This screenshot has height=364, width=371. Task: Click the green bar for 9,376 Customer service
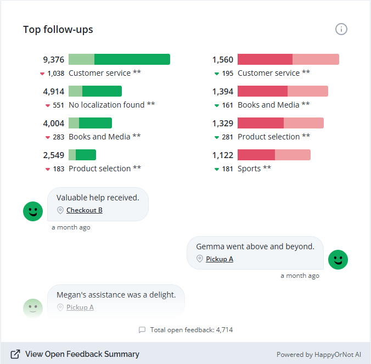(x=119, y=59)
